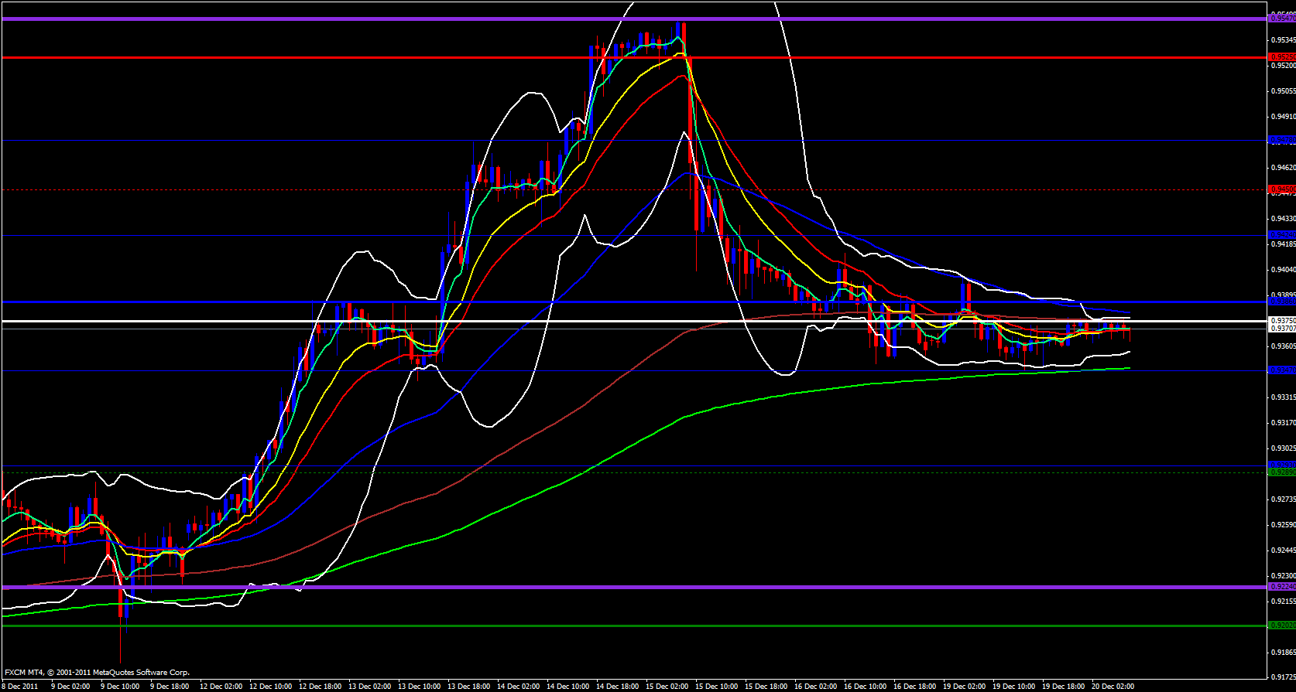Click the blue 0.94240 level price tag
The height and width of the screenshot is (692, 1296).
[x=1281, y=235]
